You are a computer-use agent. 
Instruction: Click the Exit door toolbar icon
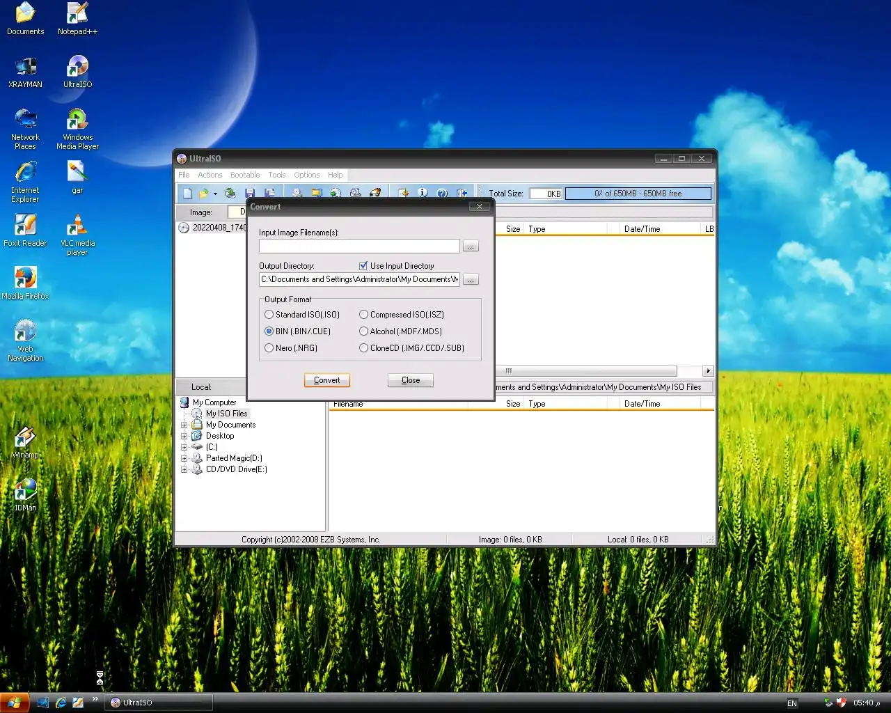(x=462, y=193)
